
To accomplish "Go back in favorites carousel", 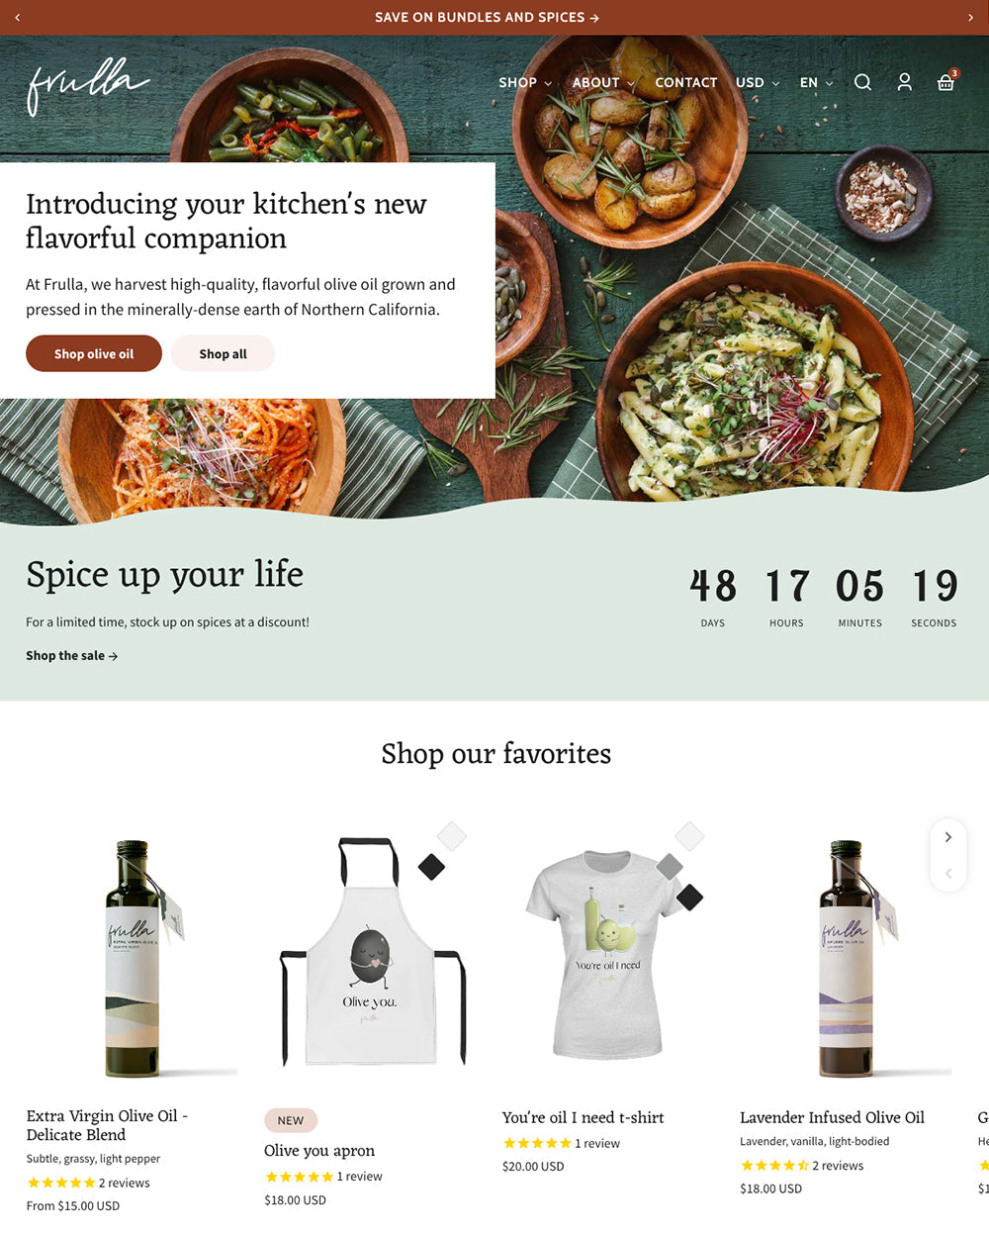I will 948,873.
